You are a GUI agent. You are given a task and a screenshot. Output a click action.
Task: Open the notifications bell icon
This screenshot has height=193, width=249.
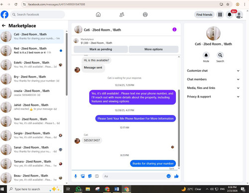point(230,14)
